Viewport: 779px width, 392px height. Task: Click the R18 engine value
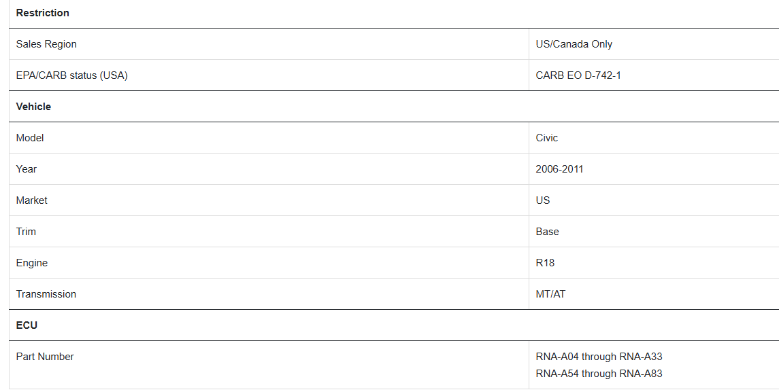point(545,263)
